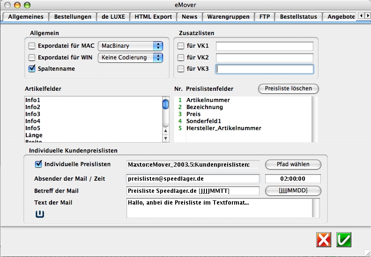Click the small blue U icon
371x257 pixels.
(40, 214)
